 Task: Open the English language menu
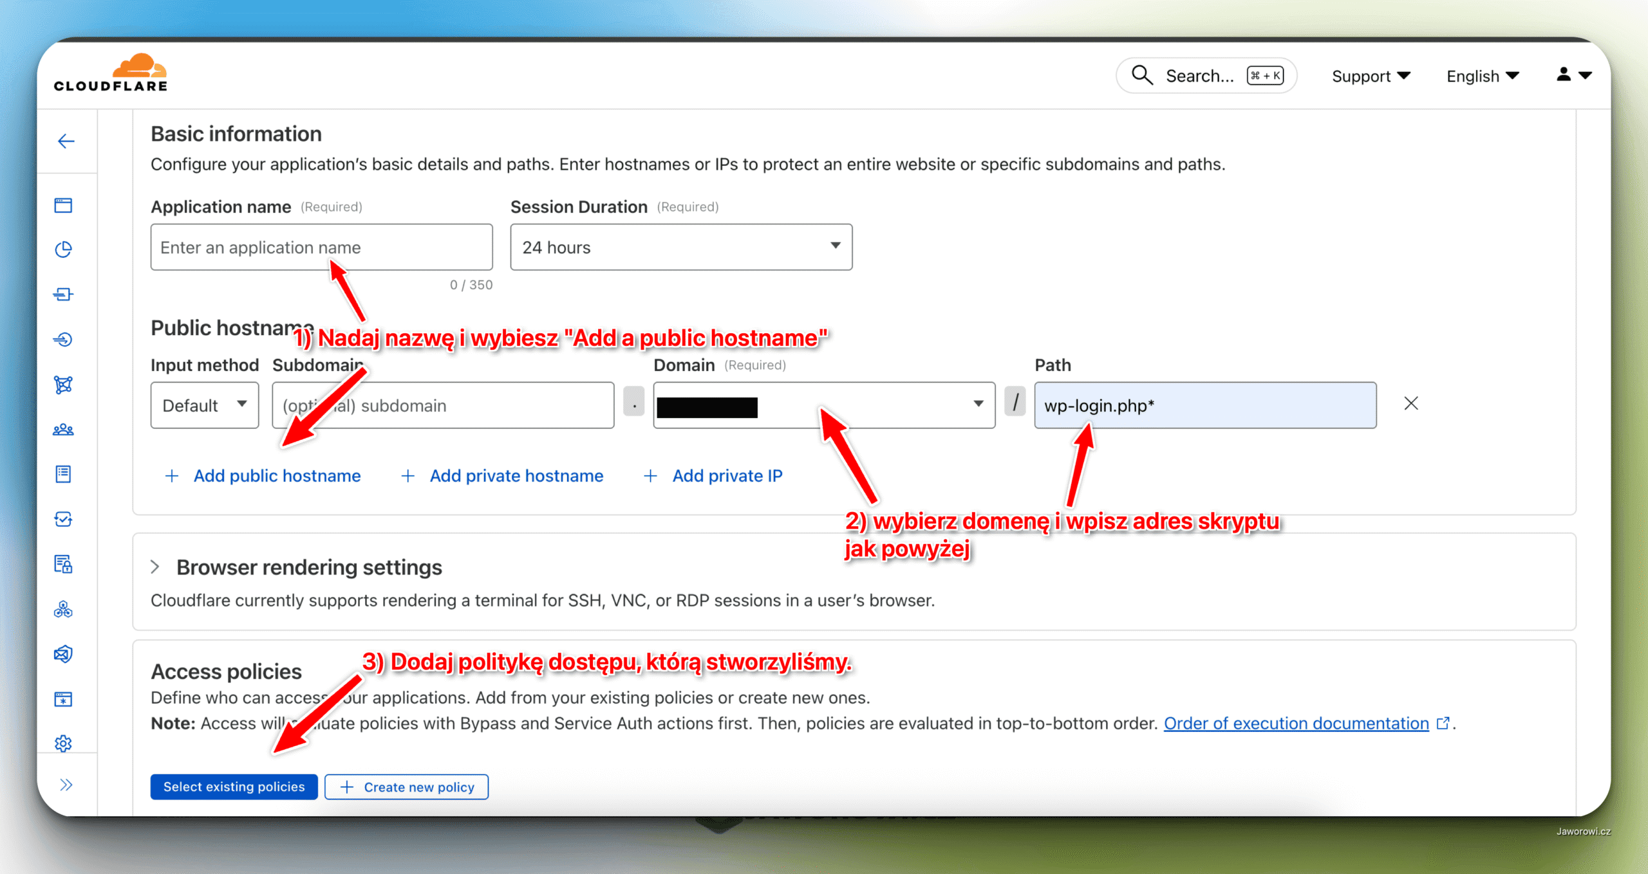click(x=1482, y=75)
